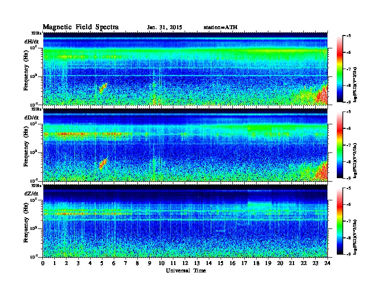Viewport: 390px width, 302px height.
Task: Click the dZ/dt panel color bar
Action: [340, 221]
